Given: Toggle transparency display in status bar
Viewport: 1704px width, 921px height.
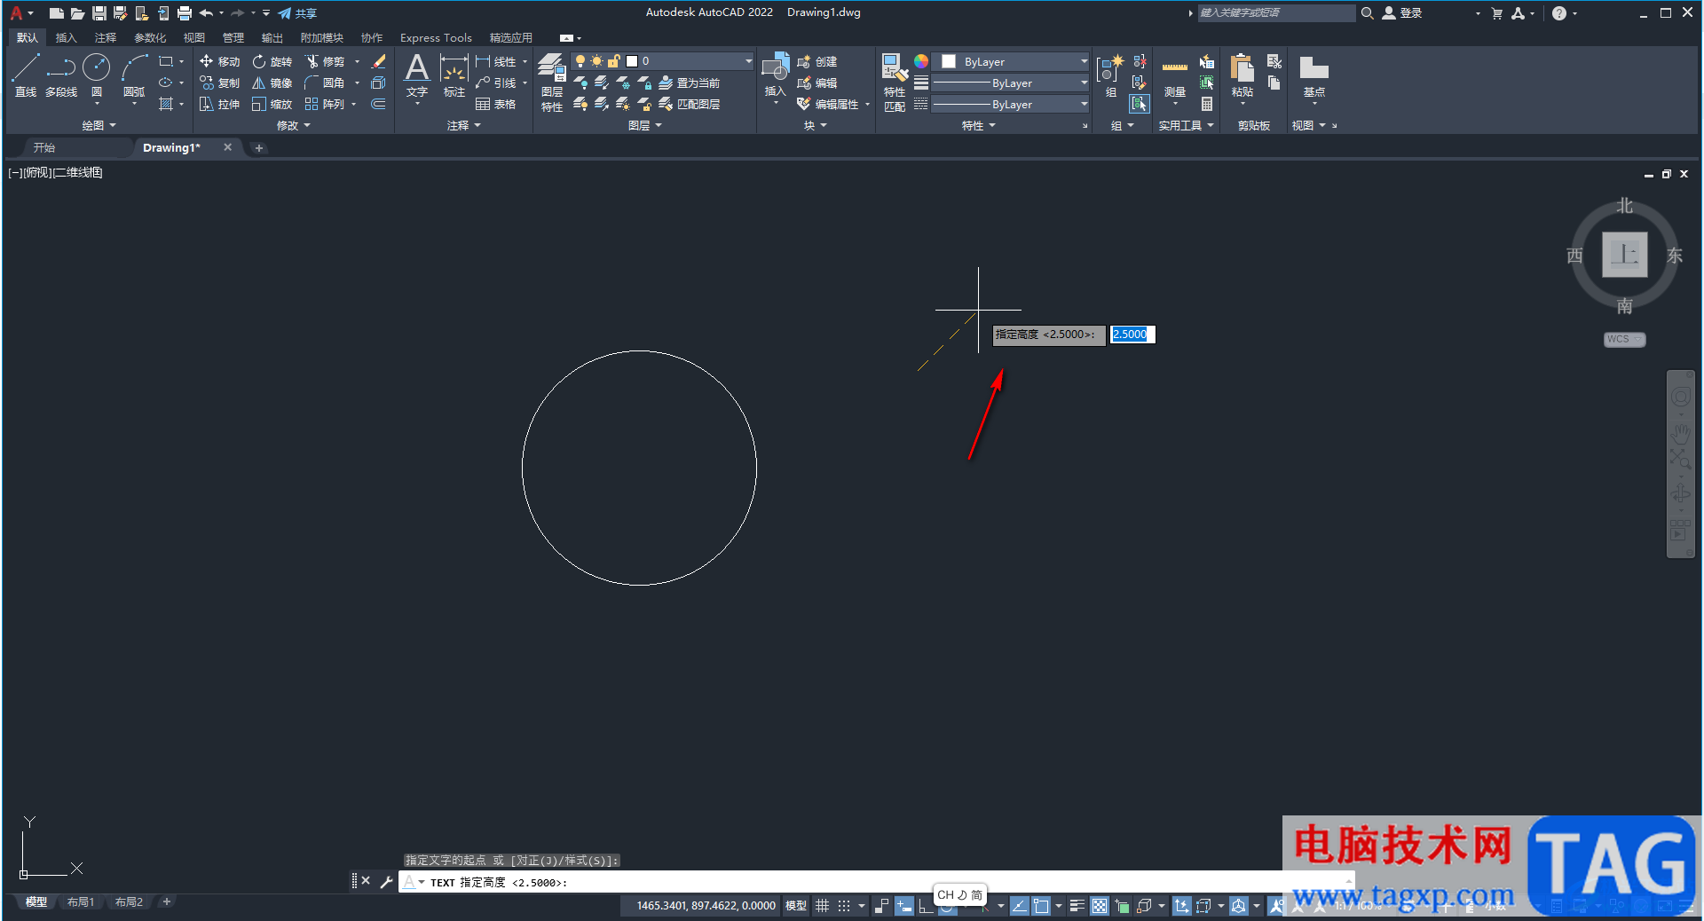Looking at the screenshot, I should click(1100, 906).
